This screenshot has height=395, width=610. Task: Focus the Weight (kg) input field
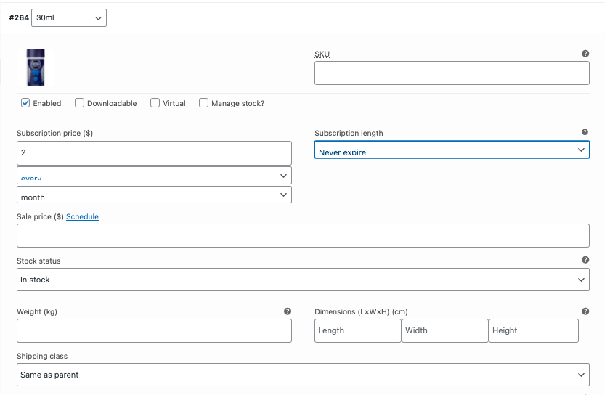coord(154,331)
